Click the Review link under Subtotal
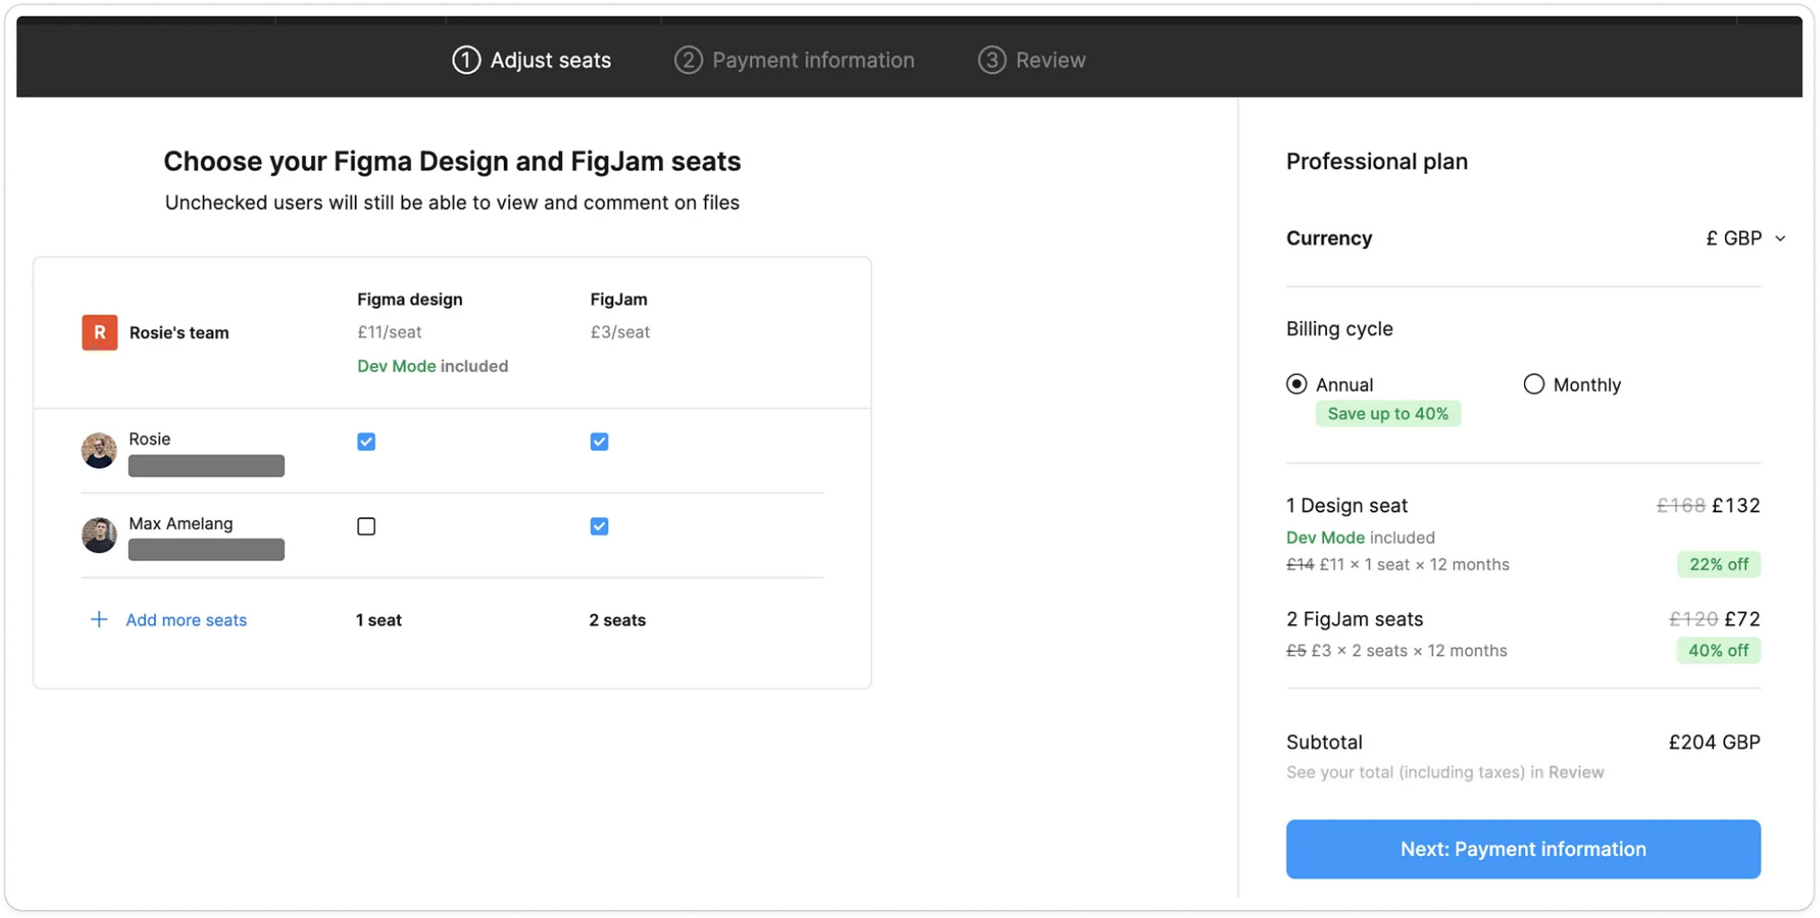This screenshot has width=1820, height=918. click(1575, 772)
